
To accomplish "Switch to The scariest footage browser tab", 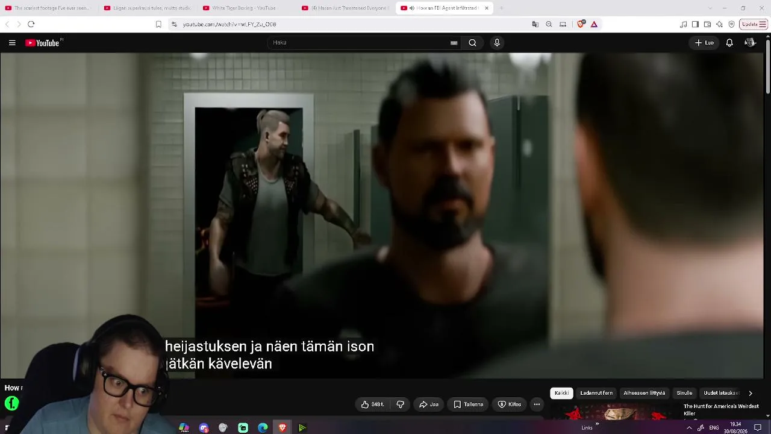I will 48,8.
